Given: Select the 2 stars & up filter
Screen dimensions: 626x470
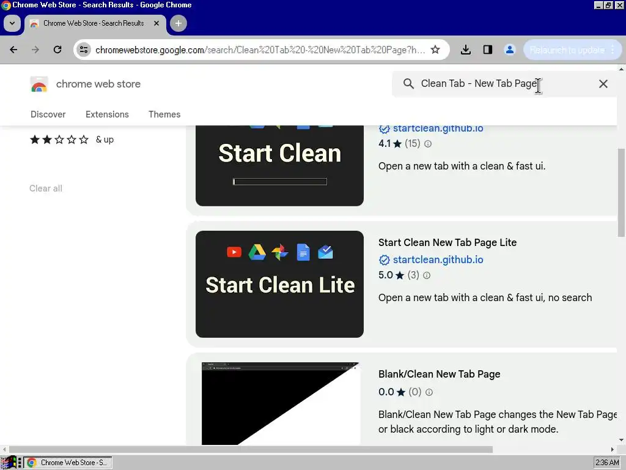Looking at the screenshot, I should (x=72, y=140).
